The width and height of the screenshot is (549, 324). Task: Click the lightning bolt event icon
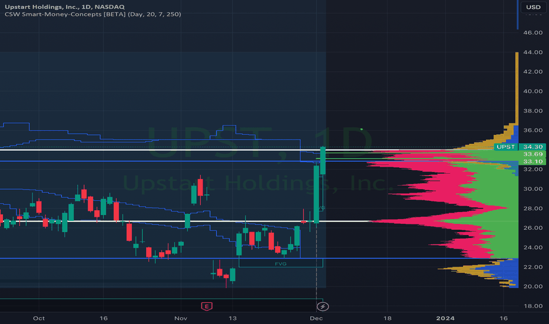(x=322, y=306)
